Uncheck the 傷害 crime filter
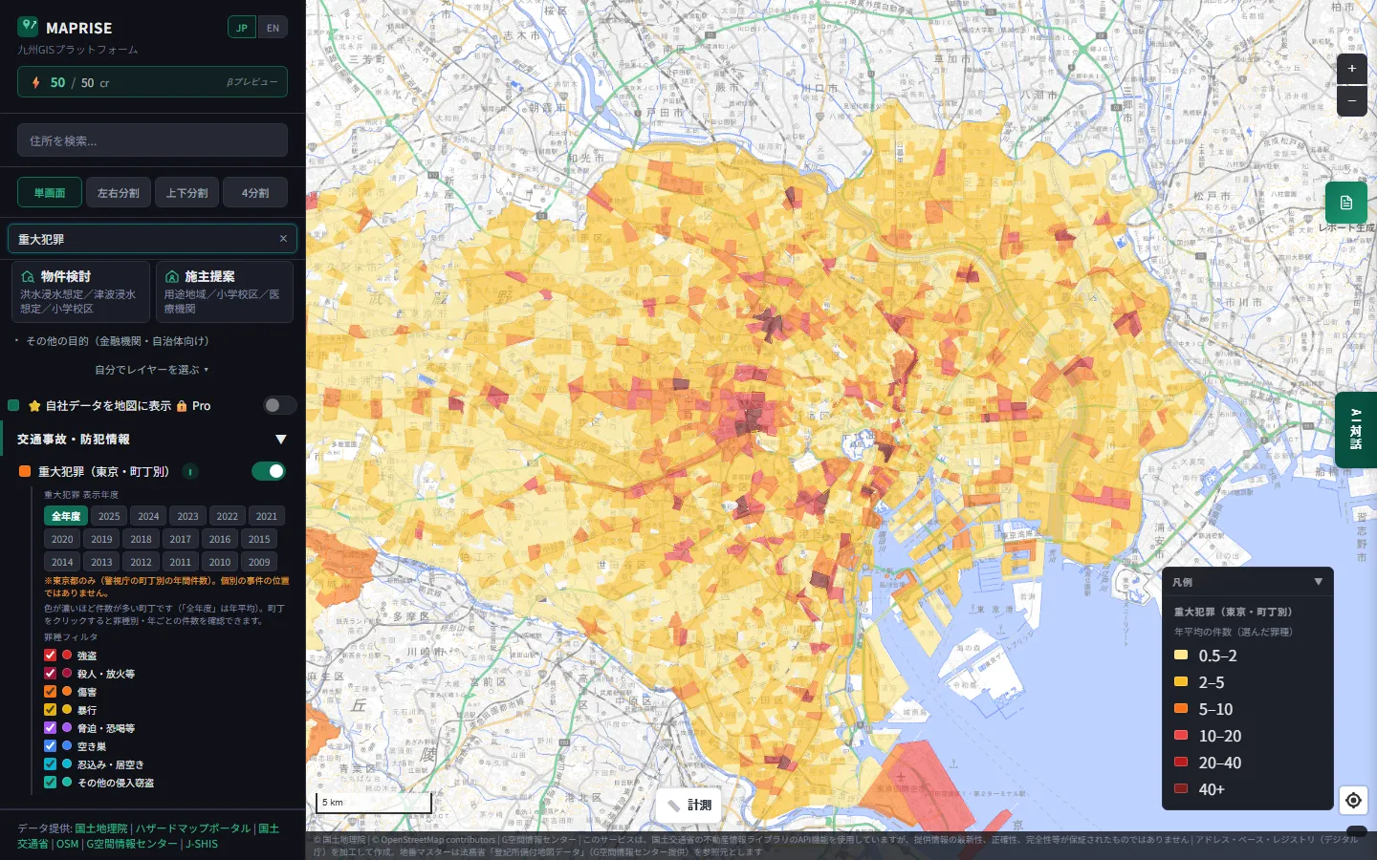The width and height of the screenshot is (1377, 860). click(50, 691)
